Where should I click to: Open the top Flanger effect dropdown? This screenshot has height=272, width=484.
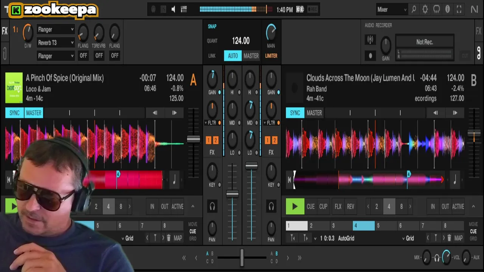56,29
